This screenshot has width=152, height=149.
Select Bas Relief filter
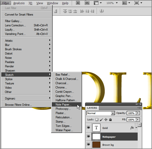point(66,75)
